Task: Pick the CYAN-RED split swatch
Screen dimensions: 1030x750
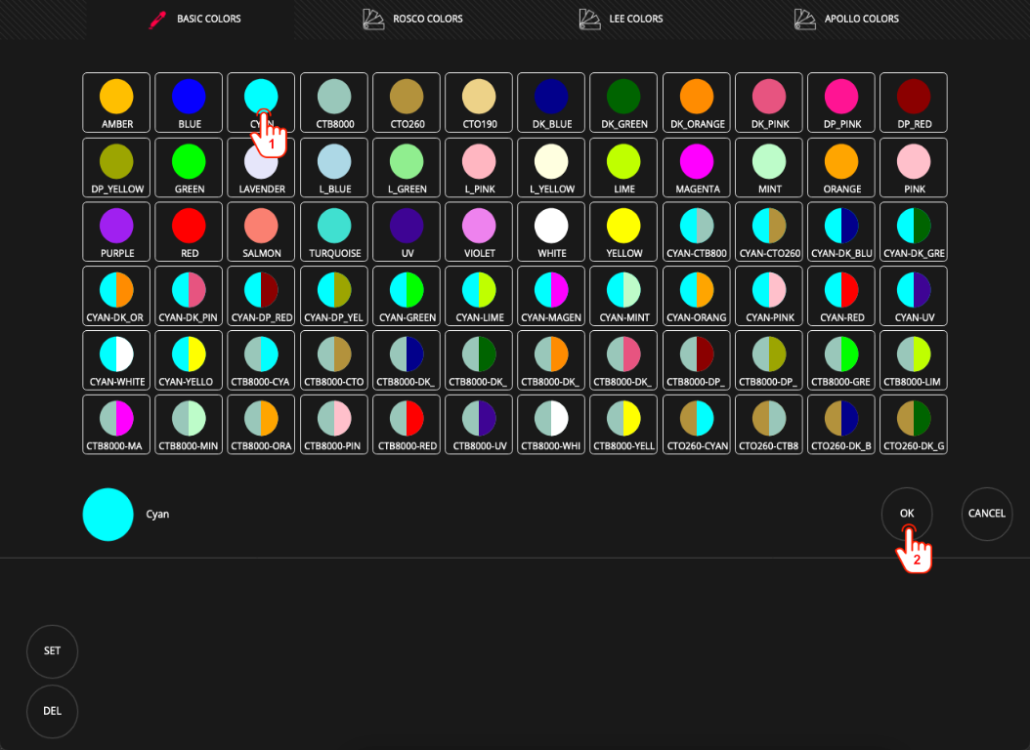Action: click(840, 296)
